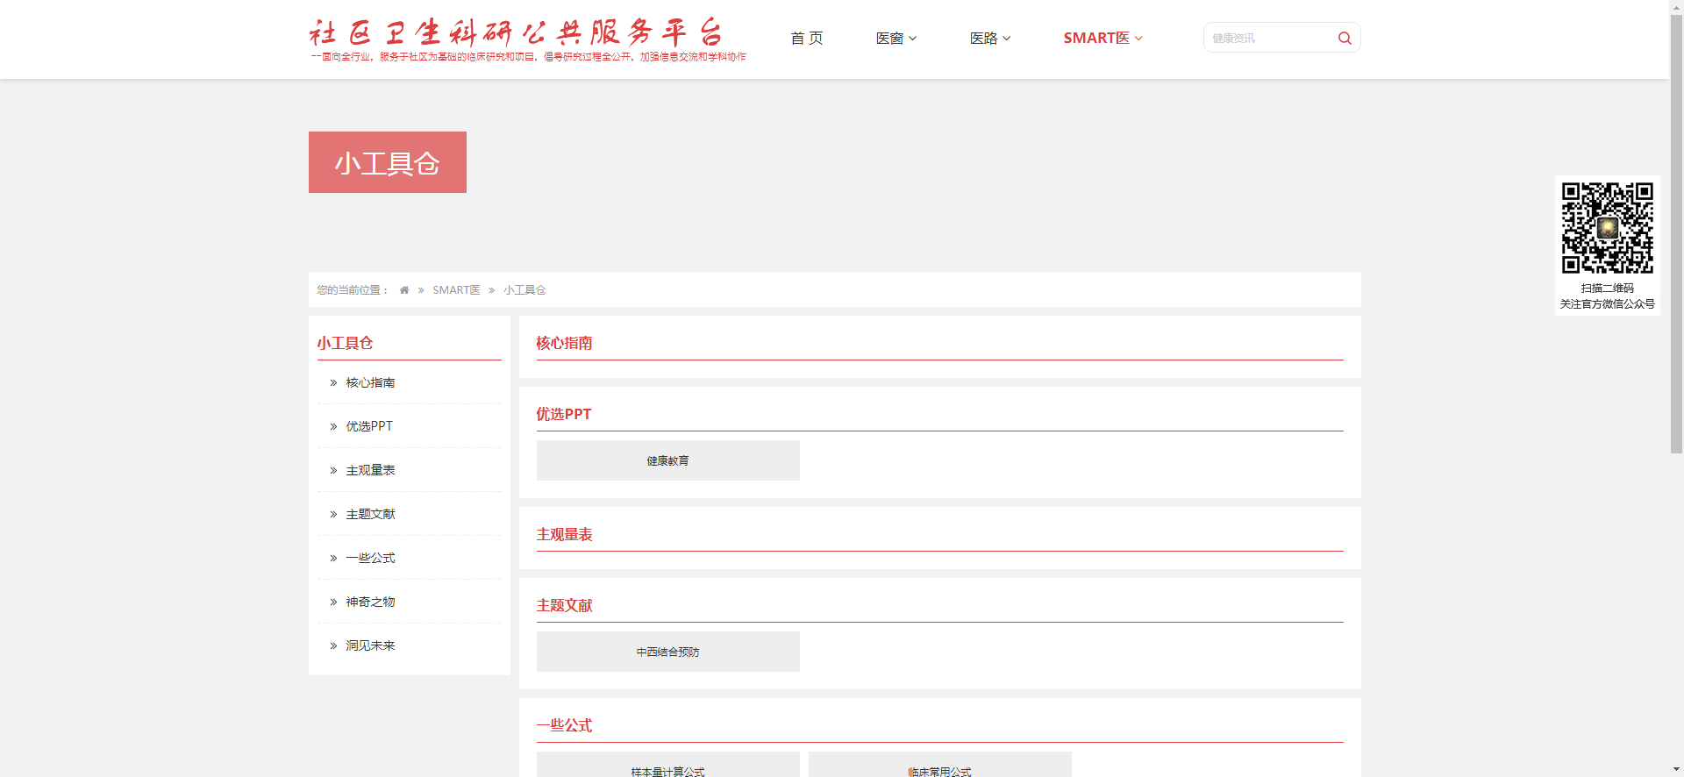Click the 健康资讯 search input field
This screenshot has width=1684, height=777.
pos(1267,39)
